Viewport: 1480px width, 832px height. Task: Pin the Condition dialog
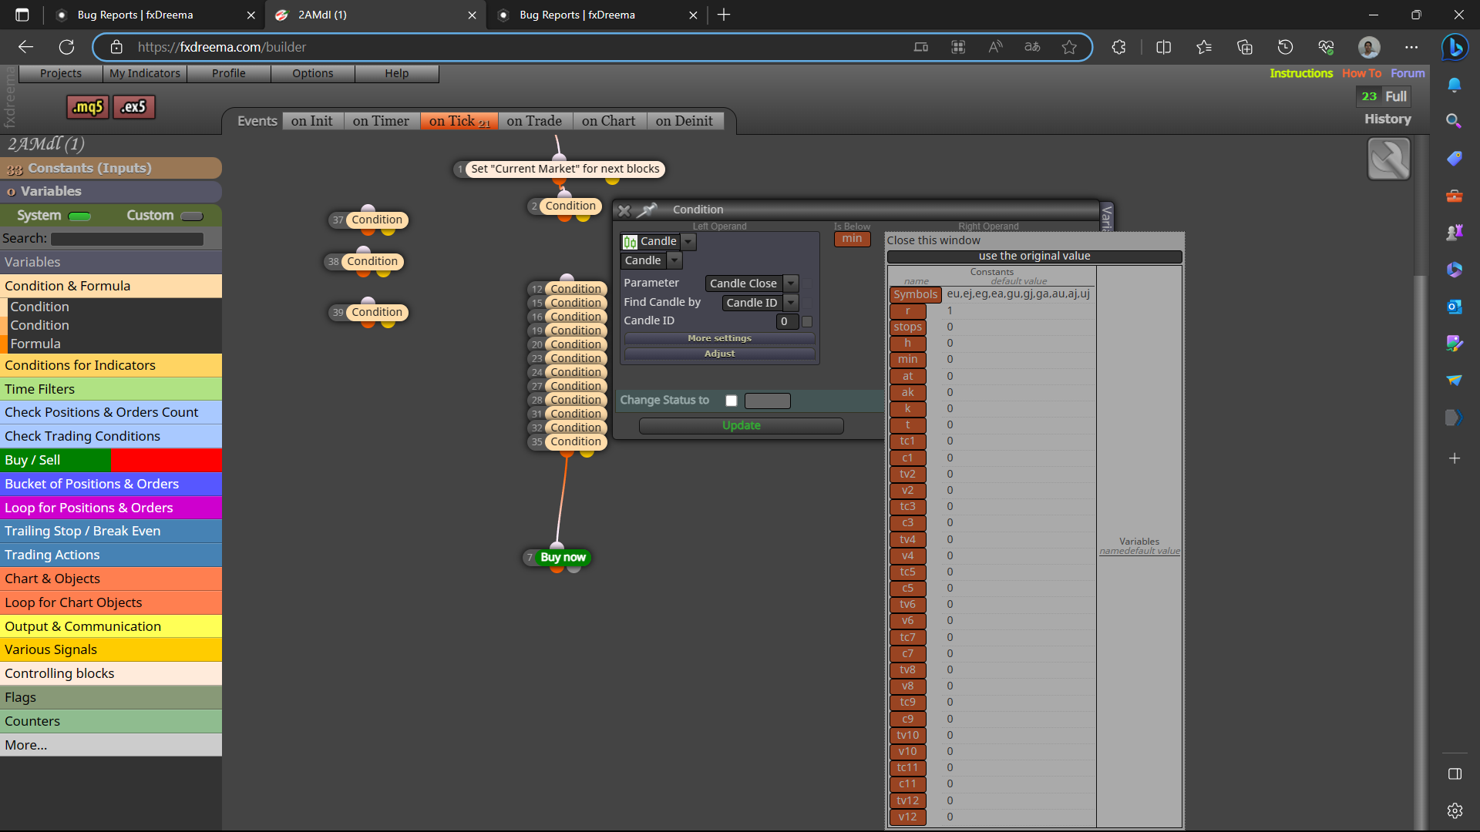[647, 210]
